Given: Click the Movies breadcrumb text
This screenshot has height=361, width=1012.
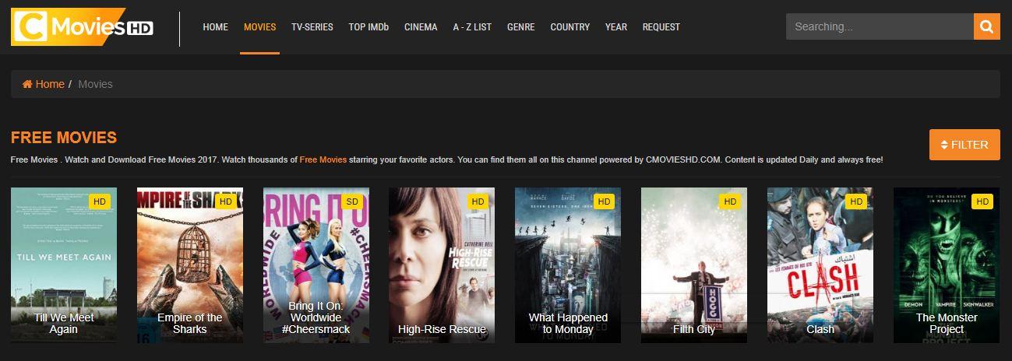Looking at the screenshot, I should point(95,84).
